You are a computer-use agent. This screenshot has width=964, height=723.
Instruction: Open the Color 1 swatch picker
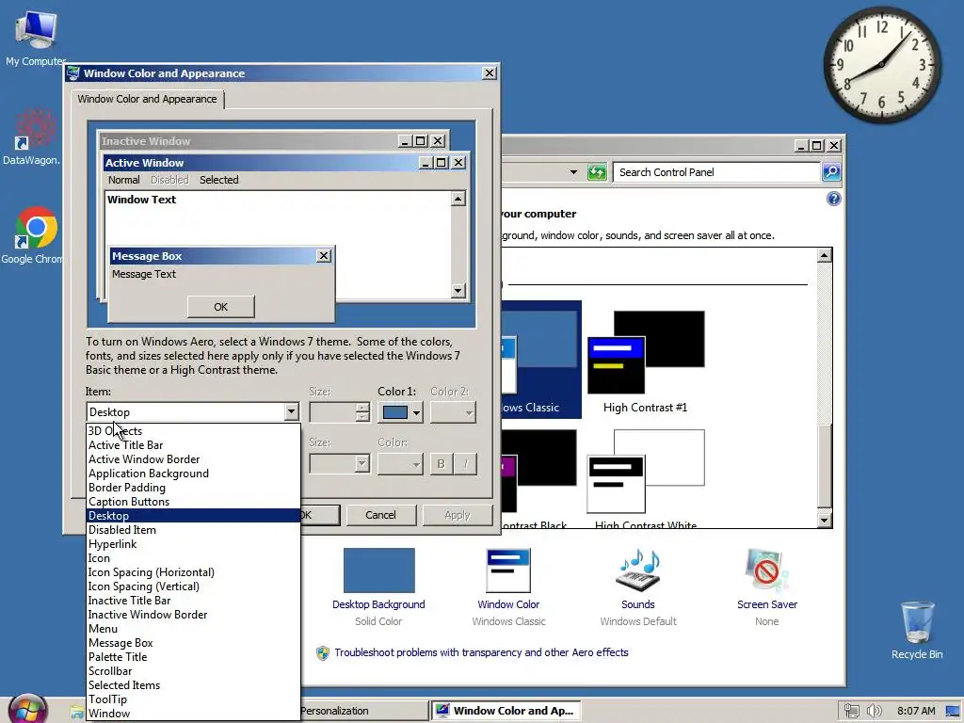tap(401, 412)
